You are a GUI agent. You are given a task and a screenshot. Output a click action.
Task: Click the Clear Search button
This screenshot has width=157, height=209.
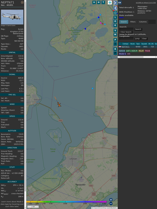point(126,32)
